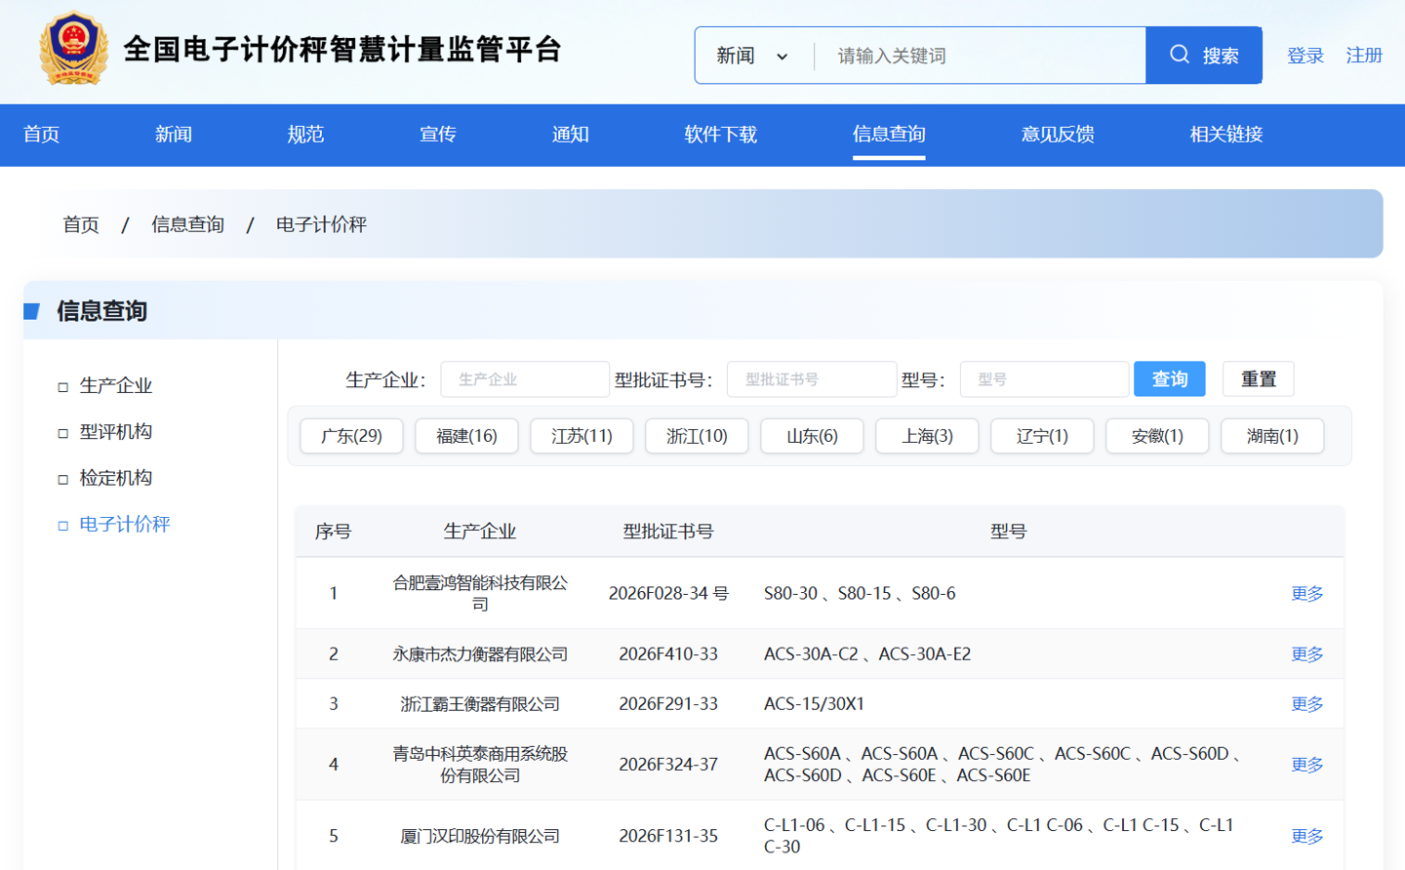Click the national emblem logo
This screenshot has width=1405, height=870.
tap(73, 49)
